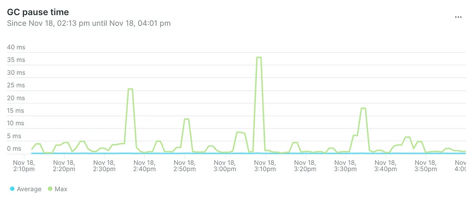Select the 25 ms Max peak before 2:40pm
The width and height of the screenshot is (474, 201).
click(x=130, y=89)
